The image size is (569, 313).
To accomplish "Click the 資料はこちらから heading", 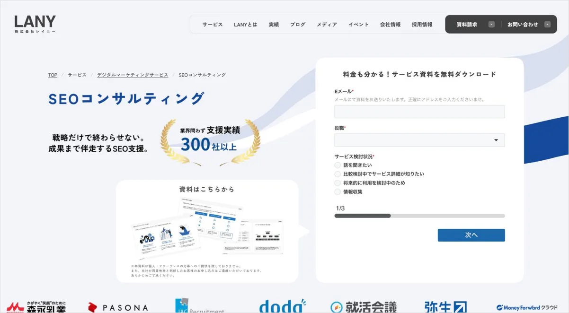I will pos(207,189).
